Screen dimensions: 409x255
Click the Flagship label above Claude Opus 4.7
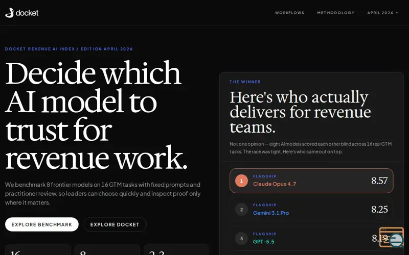pos(264,176)
